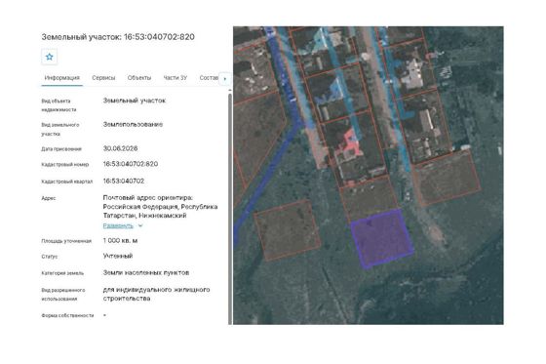546x364 pixels.
Task: Select the Земли населенных пунктов text
Action: pos(146,272)
